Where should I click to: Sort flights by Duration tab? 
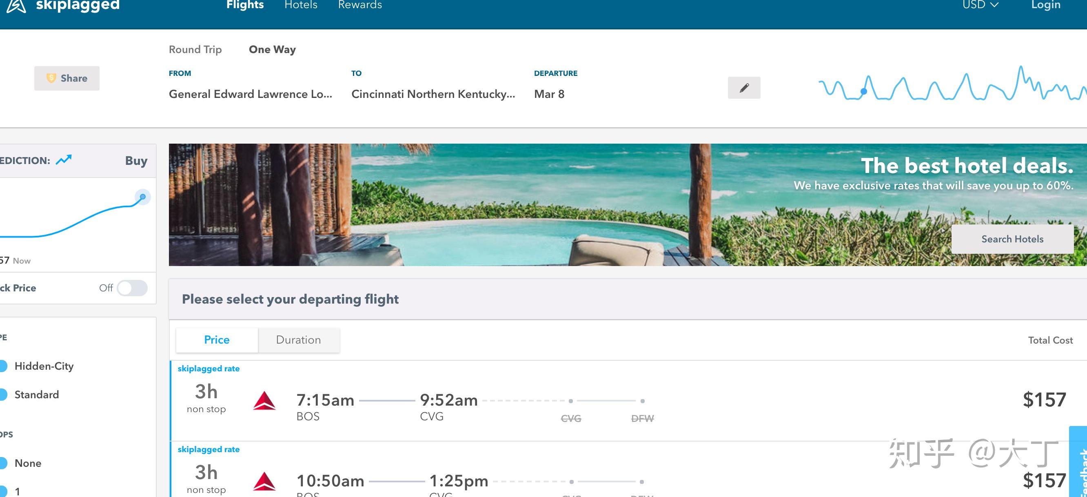298,340
